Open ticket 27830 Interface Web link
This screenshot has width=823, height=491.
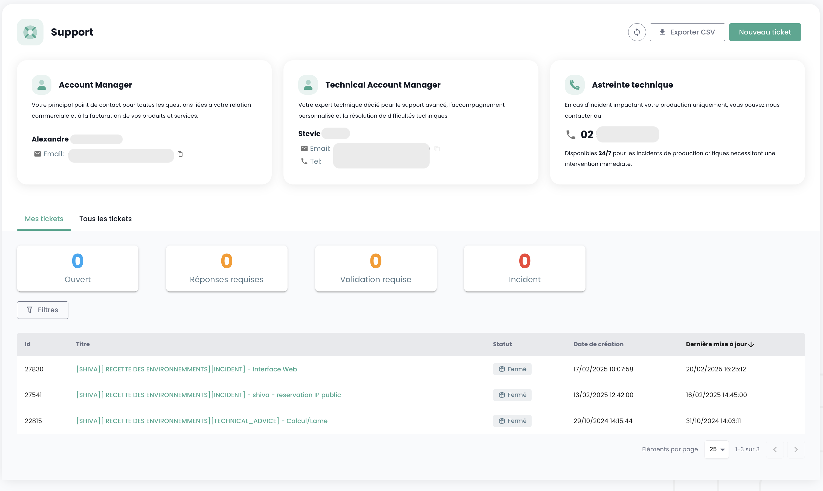pyautogui.click(x=187, y=369)
